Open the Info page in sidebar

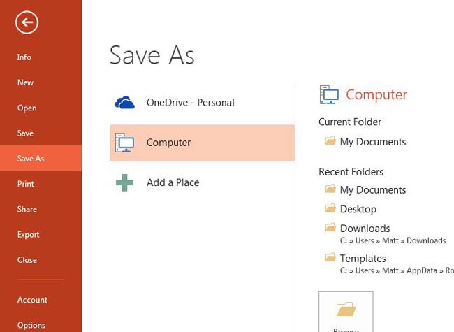coord(24,57)
